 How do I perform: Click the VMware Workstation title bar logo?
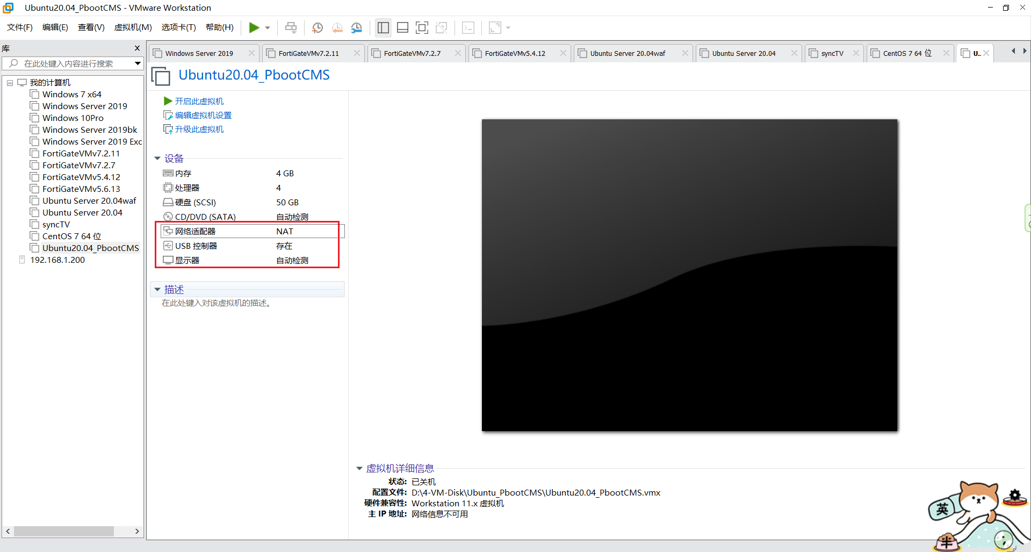tap(8, 8)
